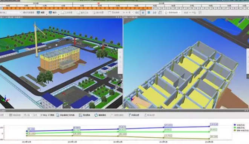Click the fourth document-icon tool in the top toolbar
249x144 pixels.
(82, 12)
